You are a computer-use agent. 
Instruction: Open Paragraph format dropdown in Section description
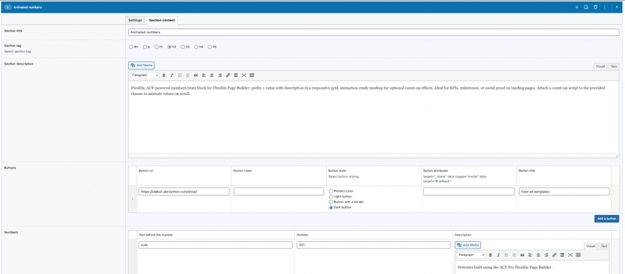click(x=145, y=75)
